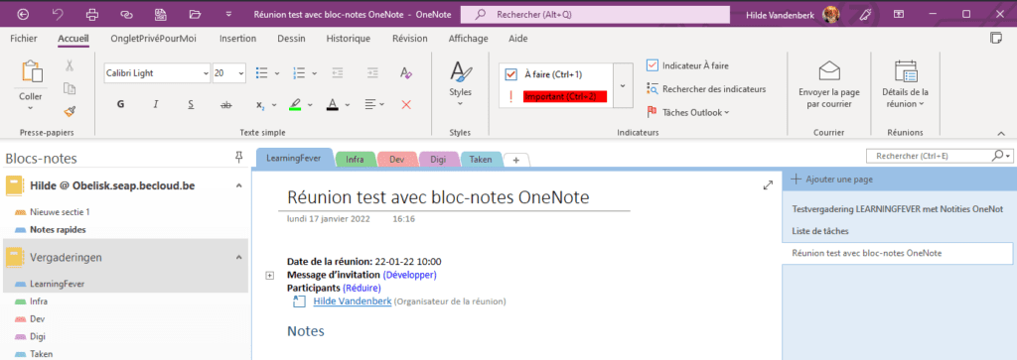The height and width of the screenshot is (360, 1017).
Task: Open Hilde Vandenberk profile picture
Action: click(x=831, y=14)
